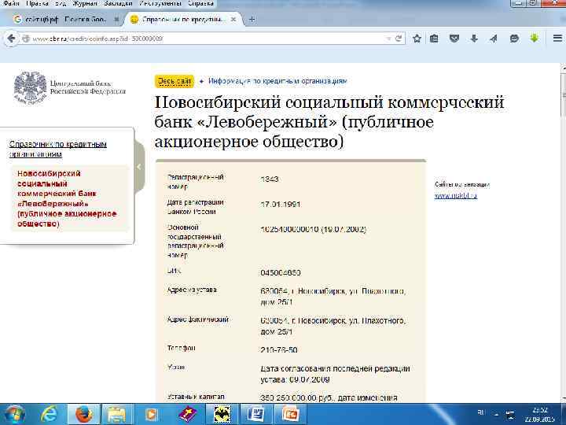Screen dimensions: 566x425
Task: Open the Firefox hamburger menu
Action: 557,38
